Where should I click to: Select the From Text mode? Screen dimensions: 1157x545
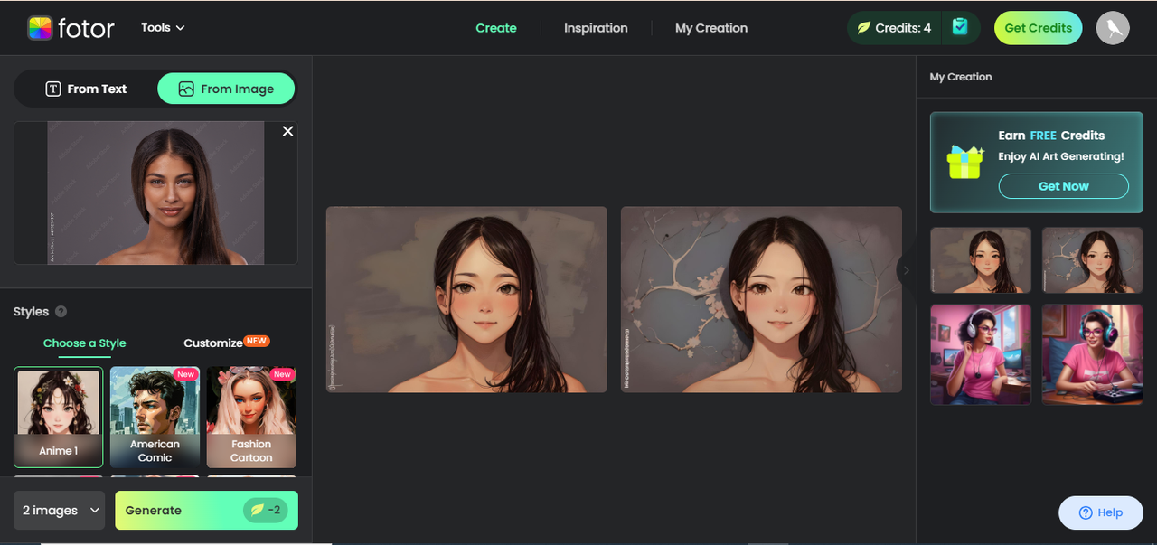[x=86, y=89]
